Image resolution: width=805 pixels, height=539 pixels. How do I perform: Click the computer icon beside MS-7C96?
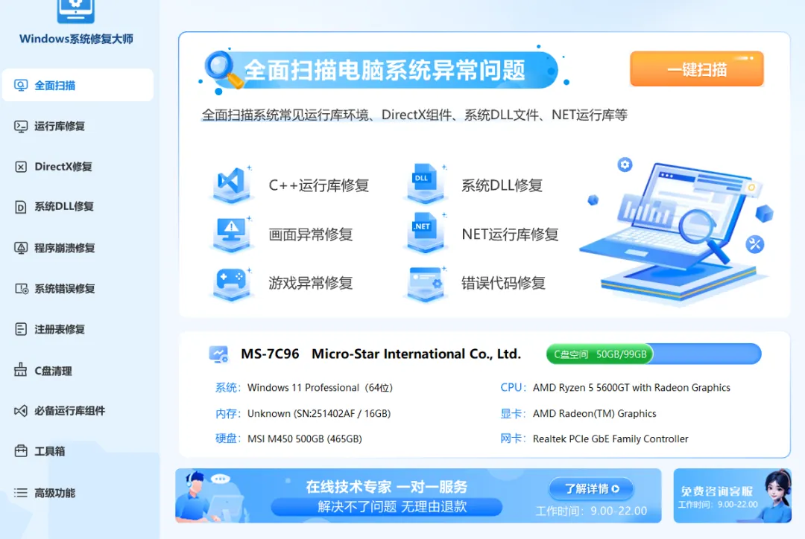point(218,354)
